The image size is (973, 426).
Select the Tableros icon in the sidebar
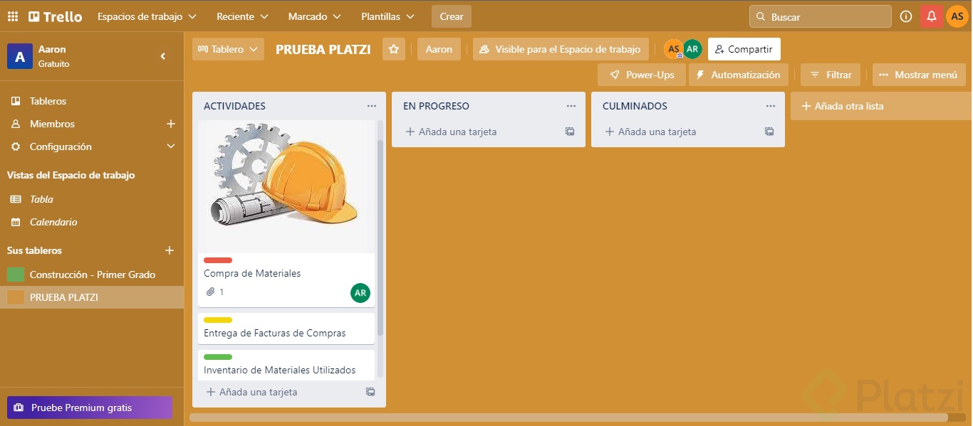pos(15,100)
